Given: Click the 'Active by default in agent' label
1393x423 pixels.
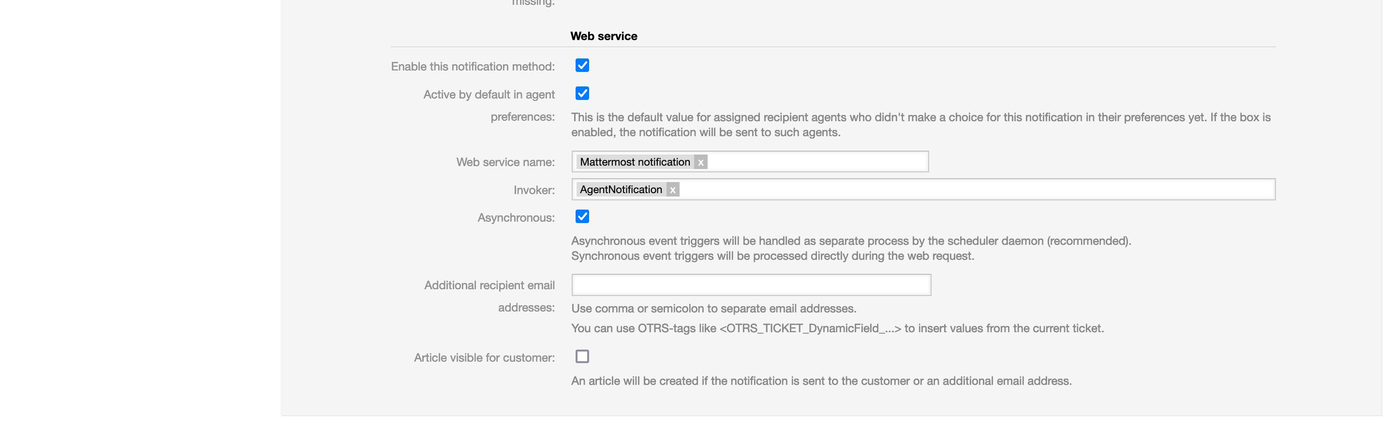Looking at the screenshot, I should 489,95.
